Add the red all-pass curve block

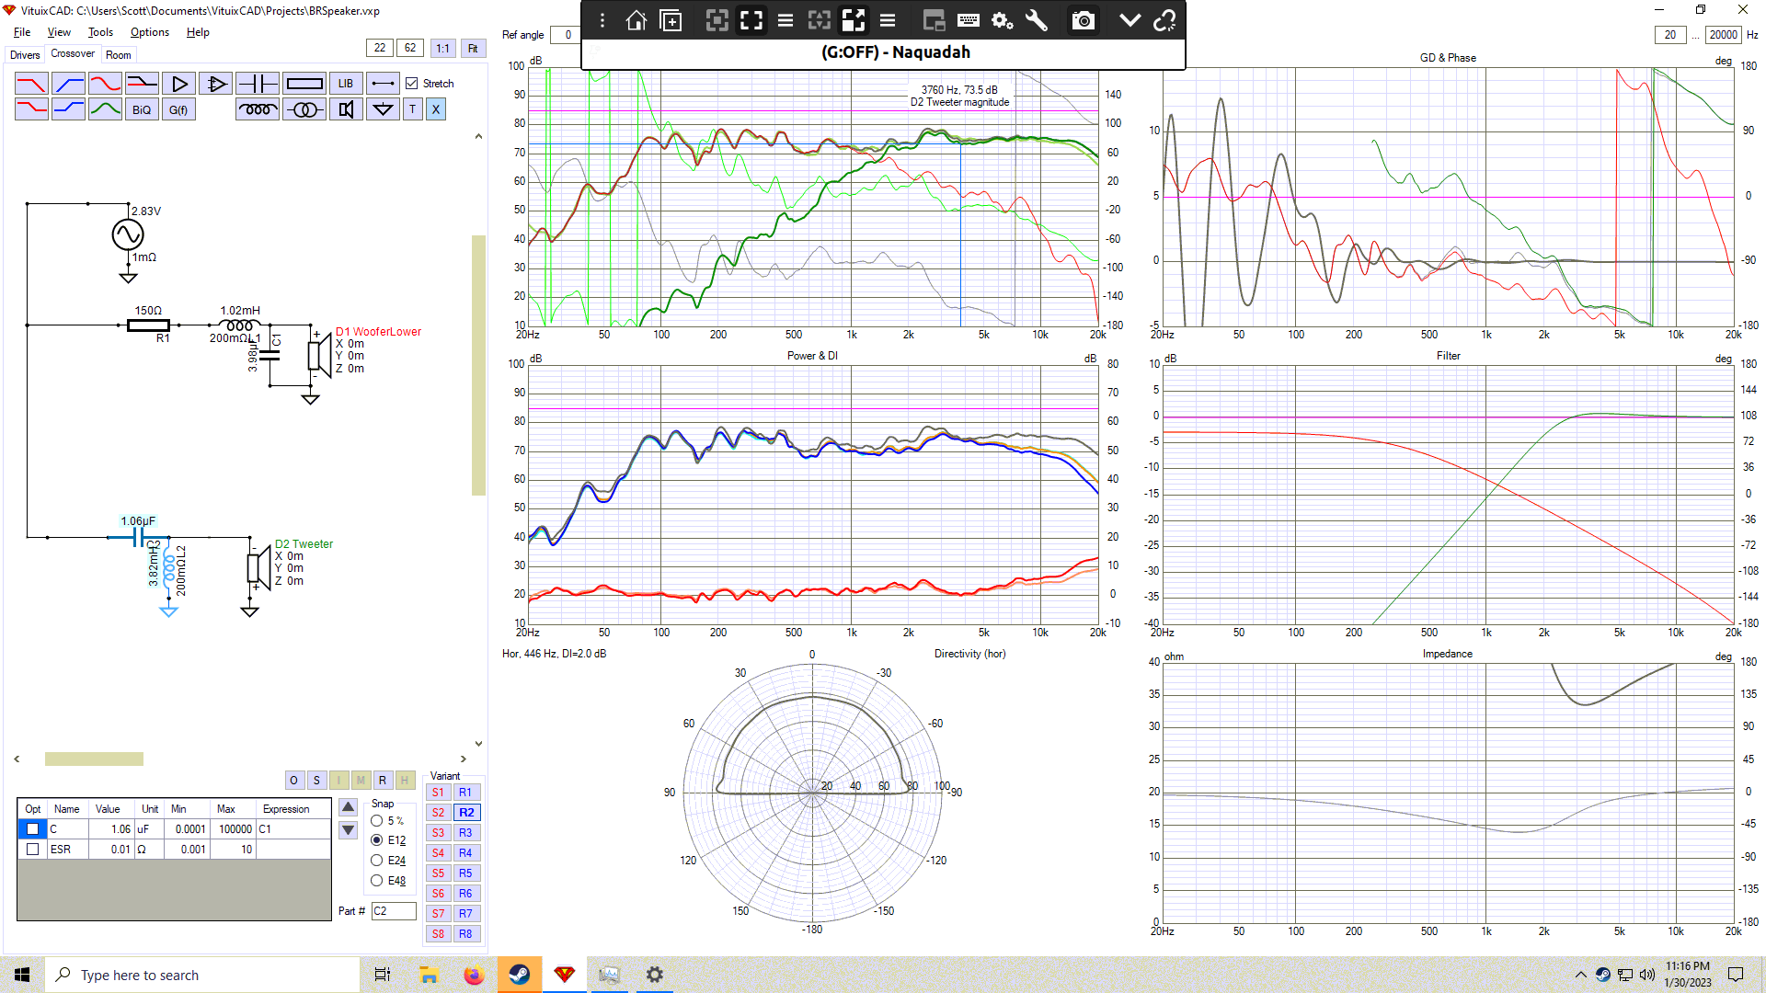[106, 84]
